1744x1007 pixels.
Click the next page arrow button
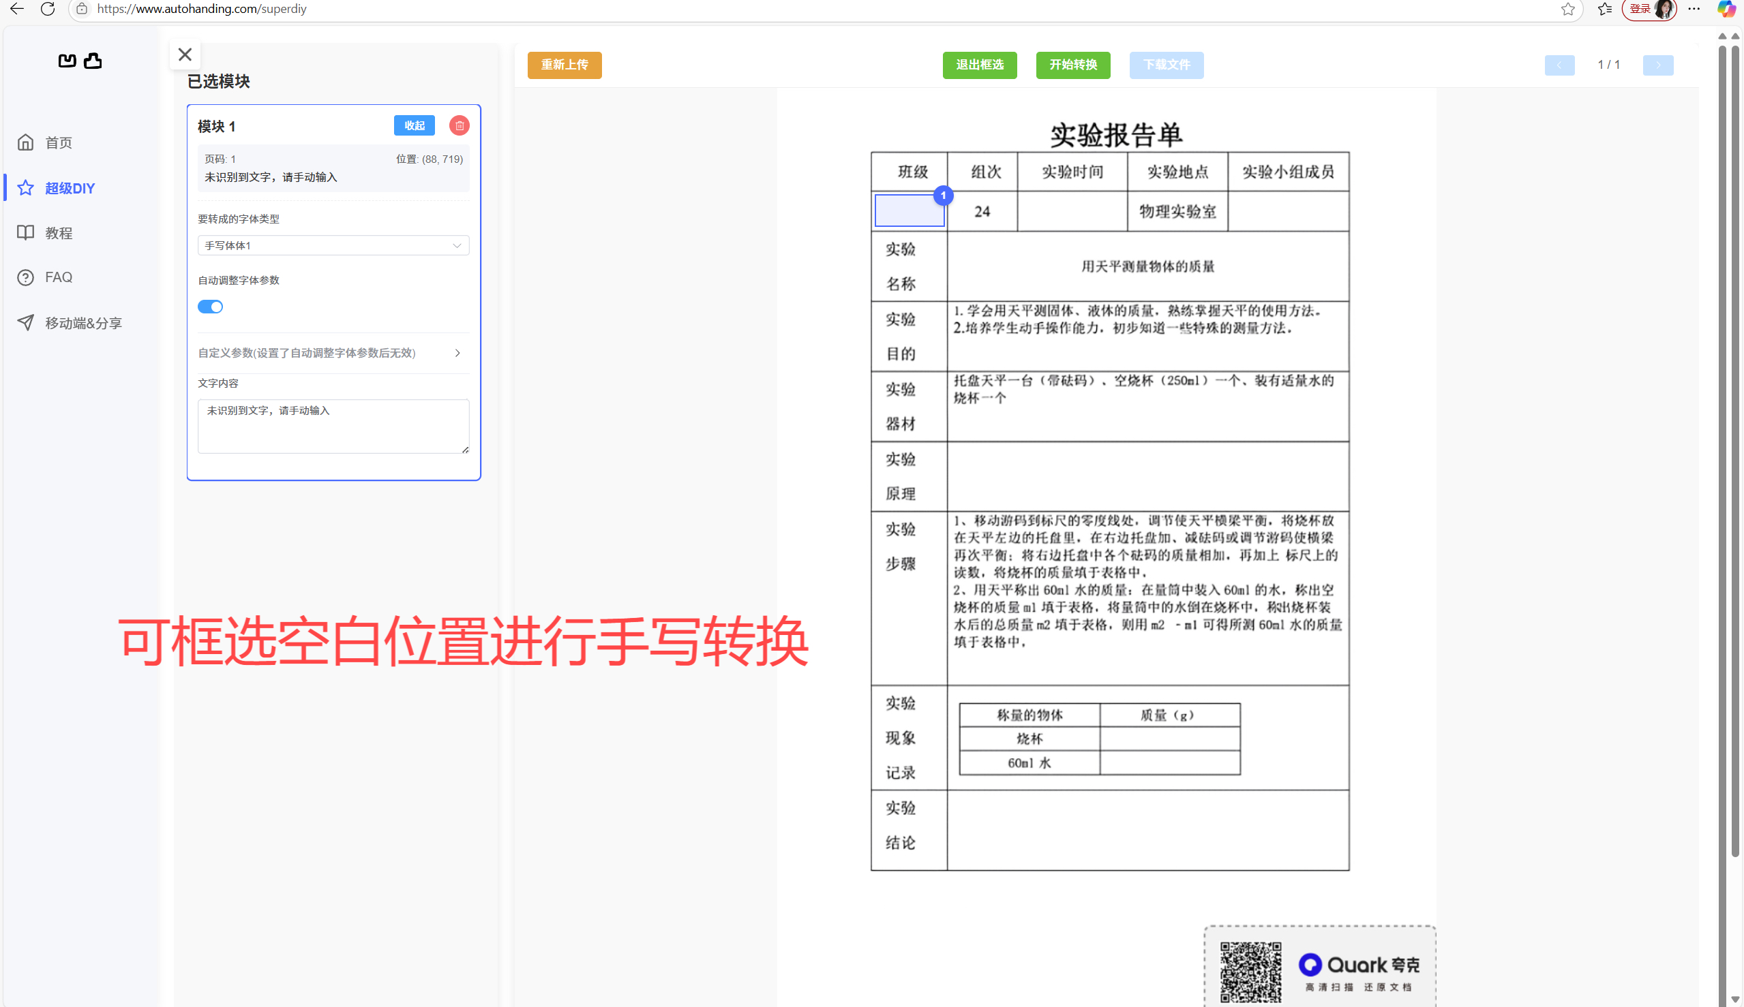[x=1658, y=65]
